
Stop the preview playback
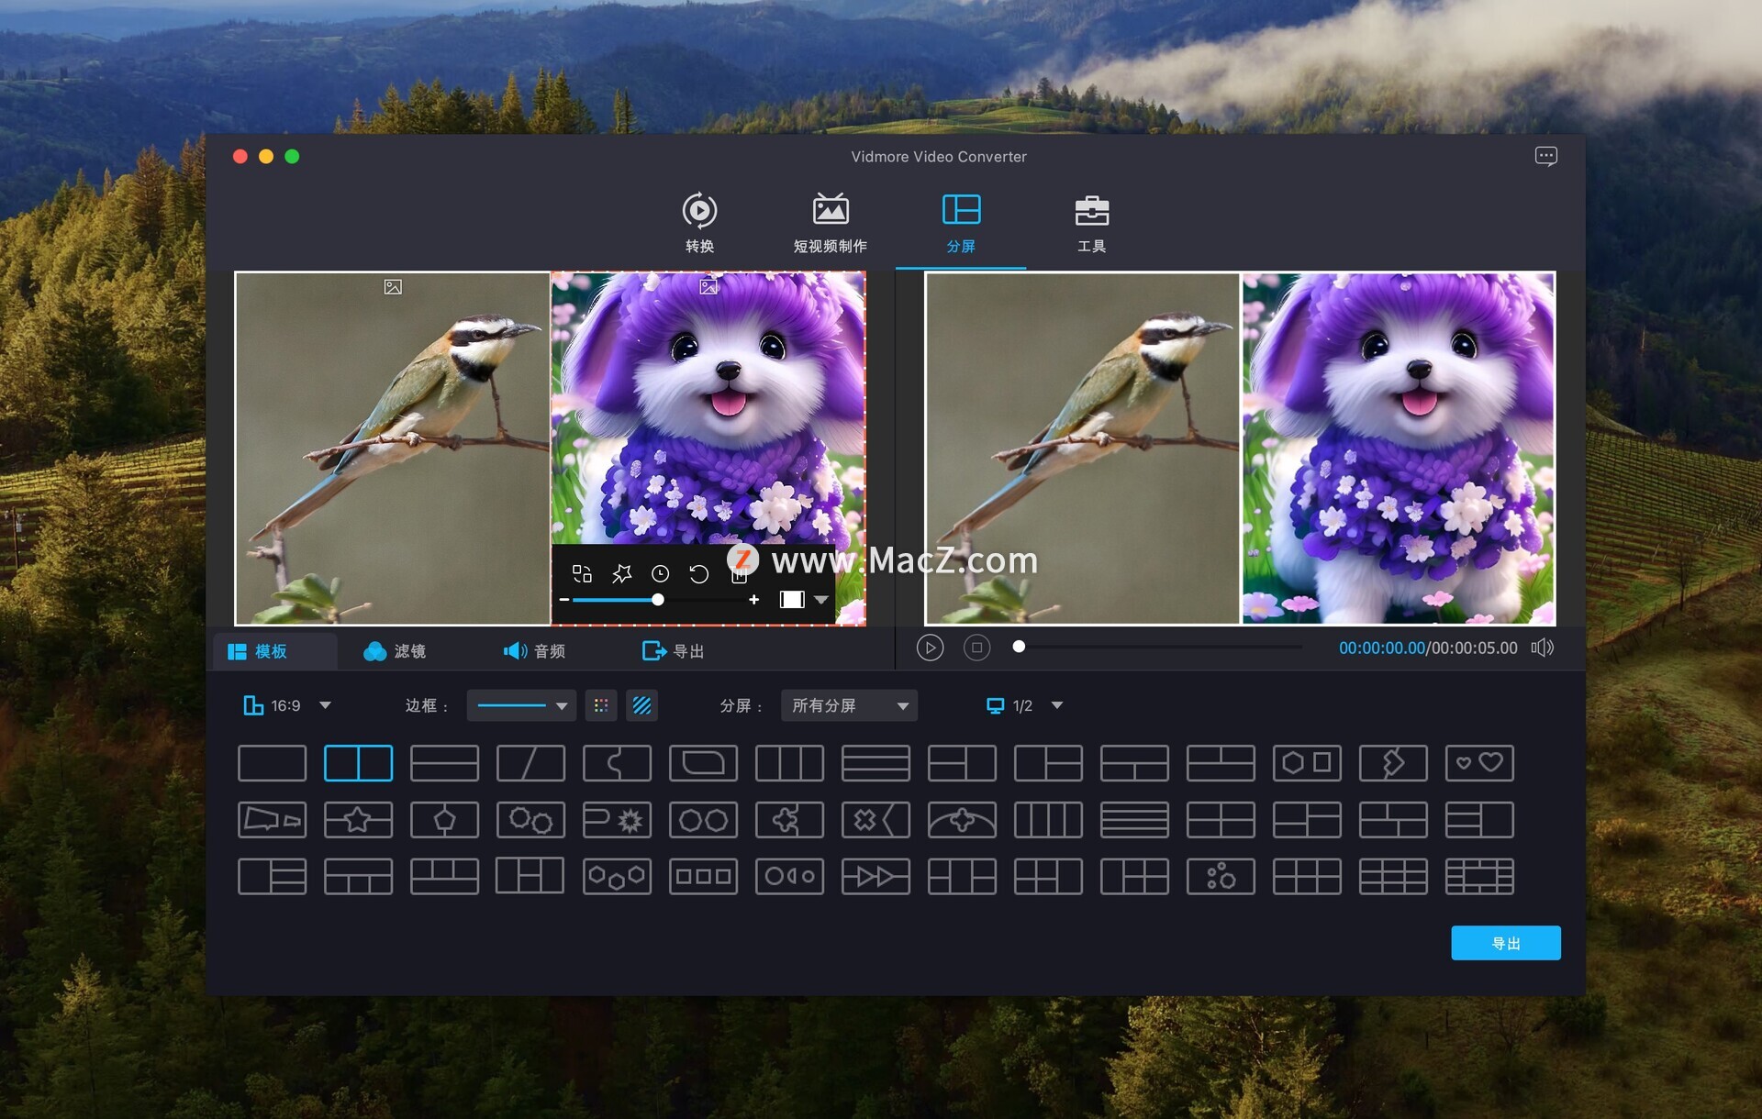pos(976,648)
